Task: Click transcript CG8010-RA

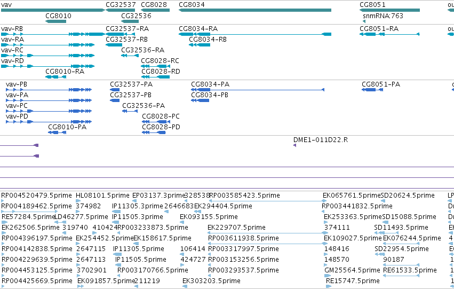Action: click(x=56, y=77)
